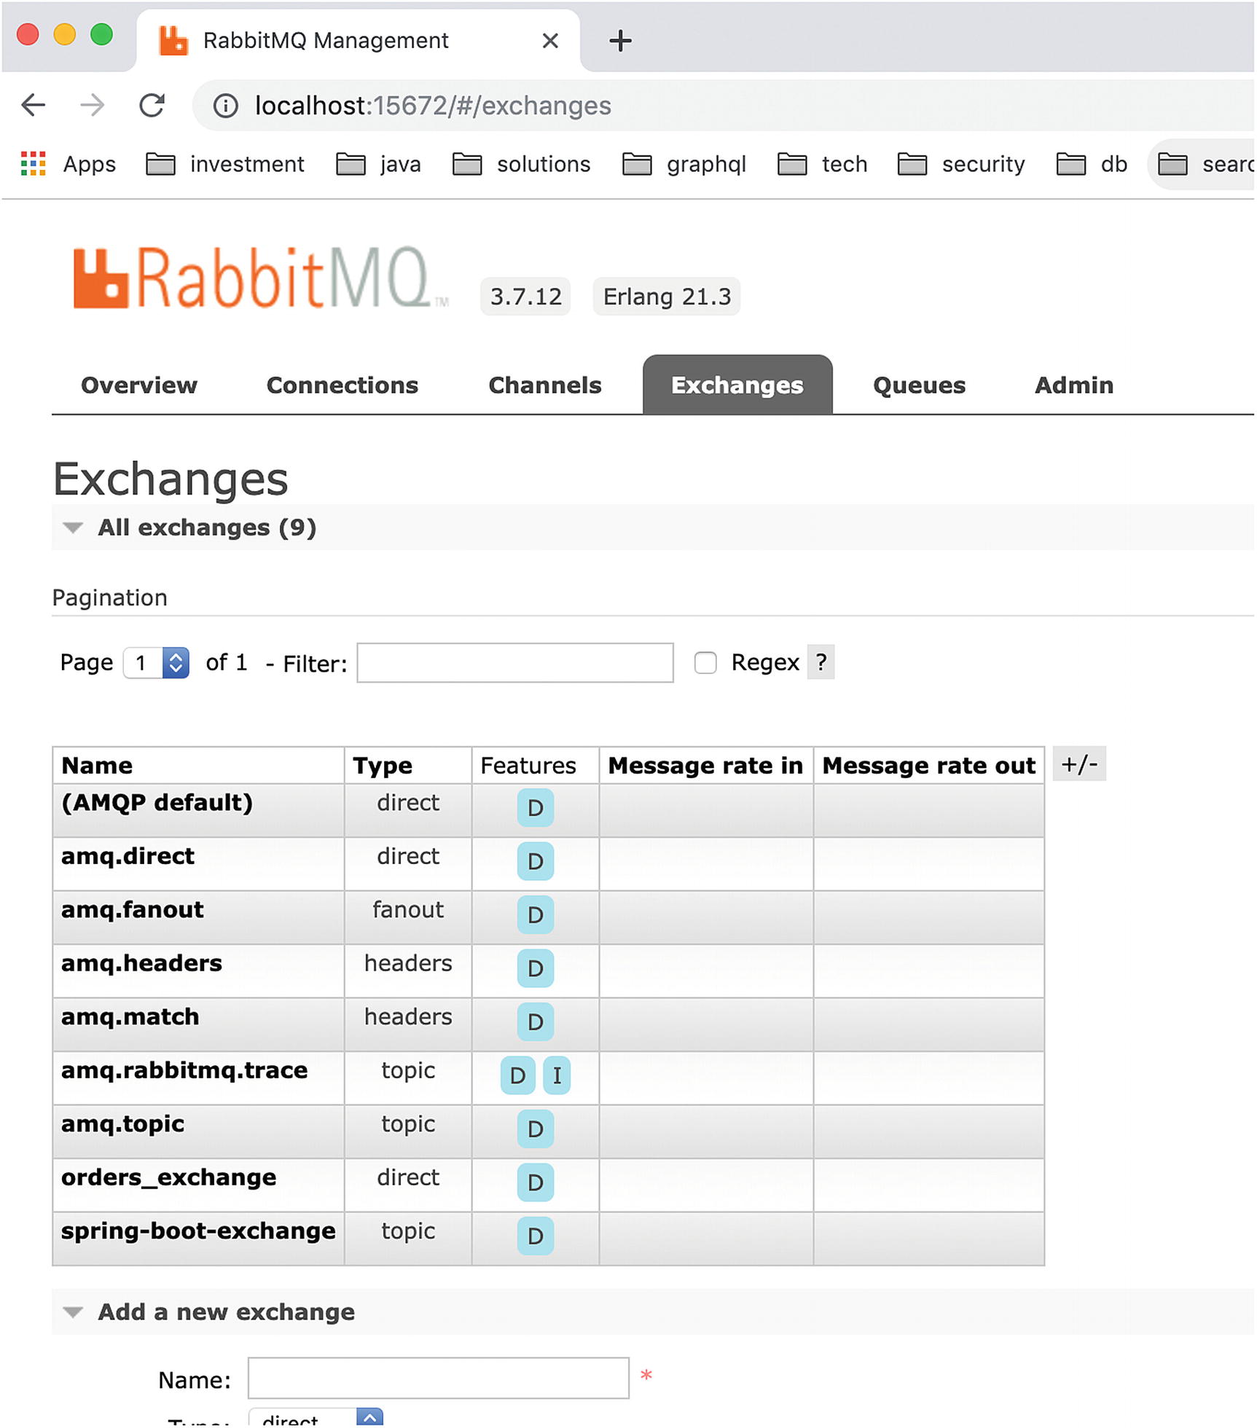Open the amq.topic exchange

pyautogui.click(x=122, y=1123)
